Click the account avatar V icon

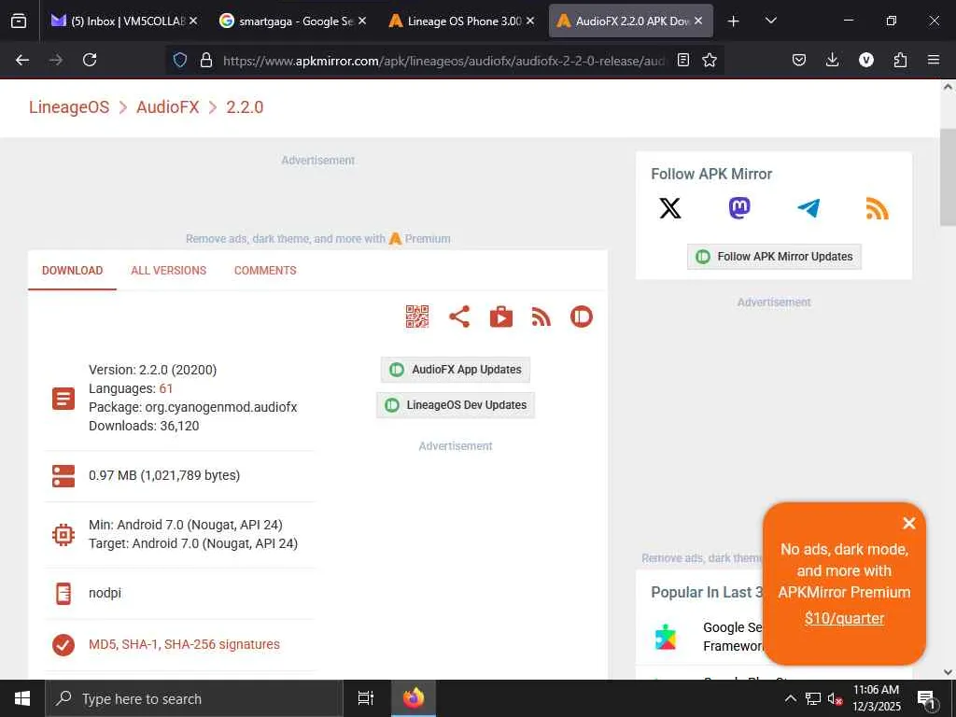pos(866,60)
